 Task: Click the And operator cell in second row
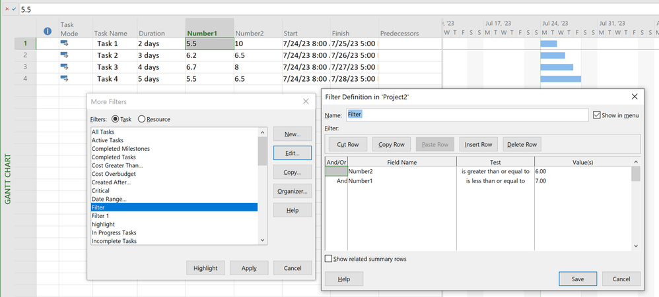[x=337, y=181]
